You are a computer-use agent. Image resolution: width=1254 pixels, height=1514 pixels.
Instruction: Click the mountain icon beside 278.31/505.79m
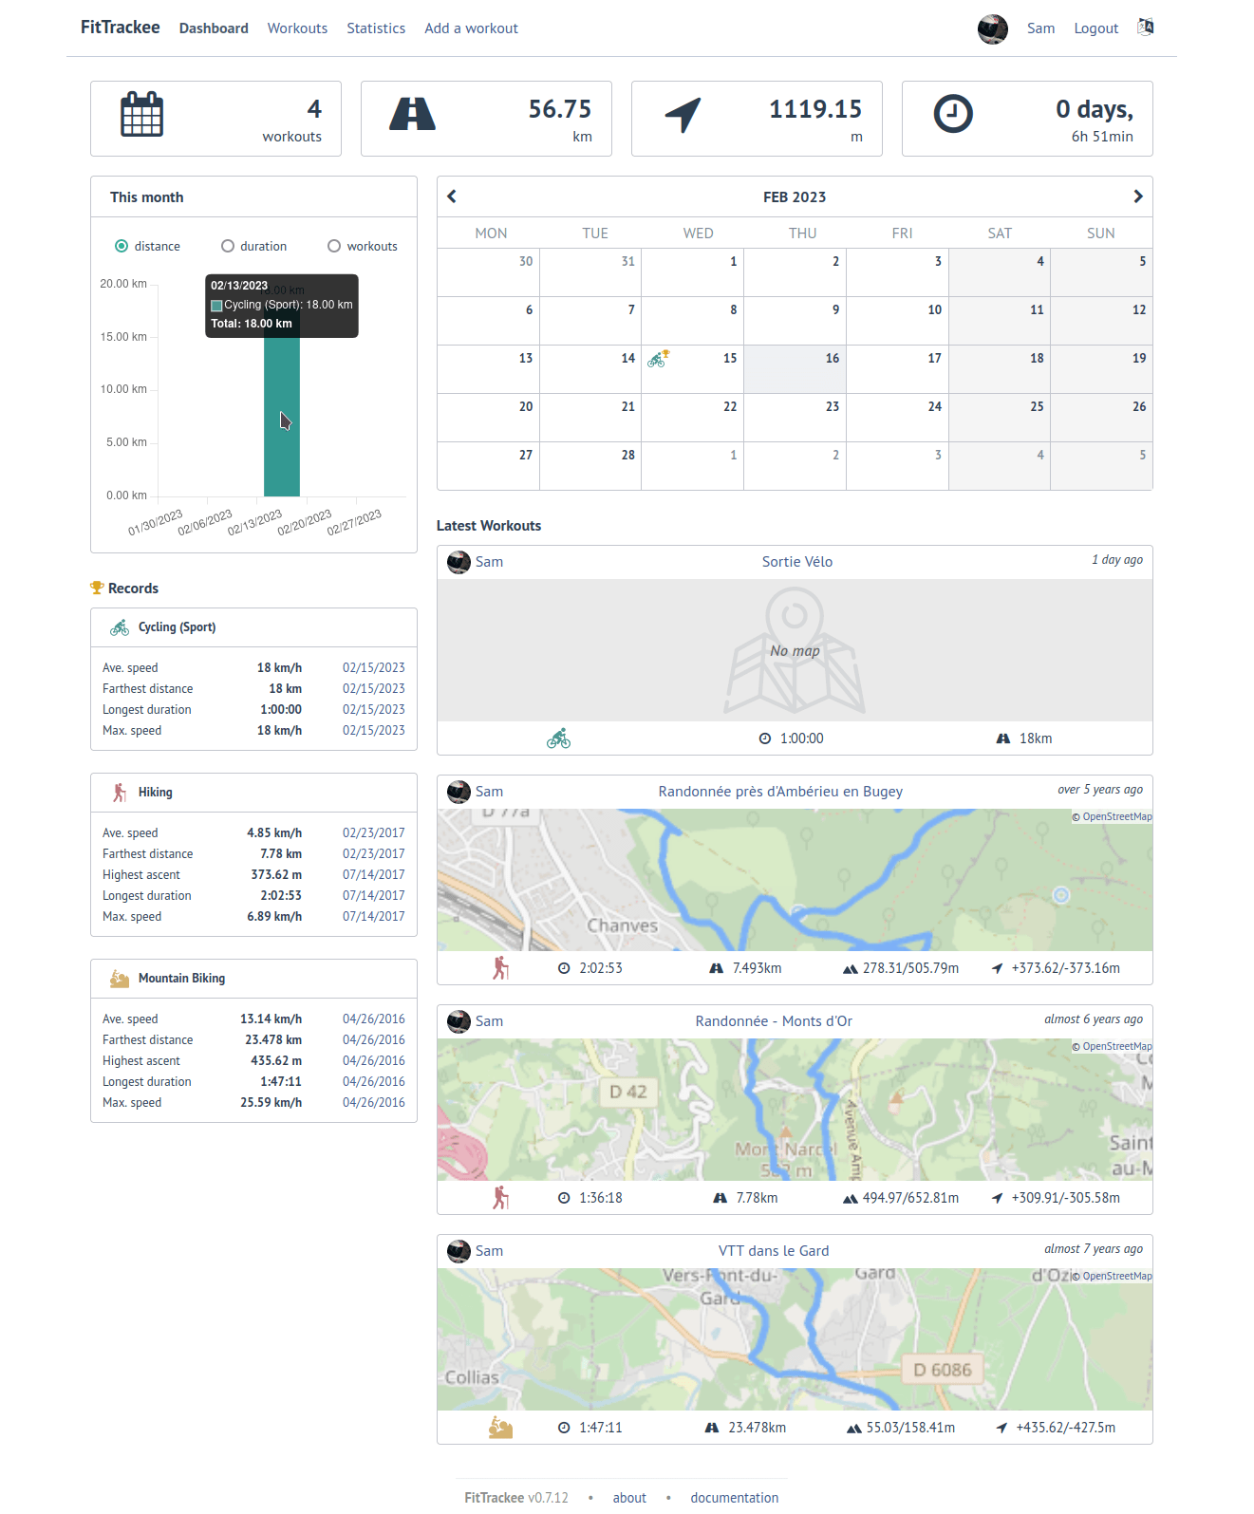tap(851, 969)
